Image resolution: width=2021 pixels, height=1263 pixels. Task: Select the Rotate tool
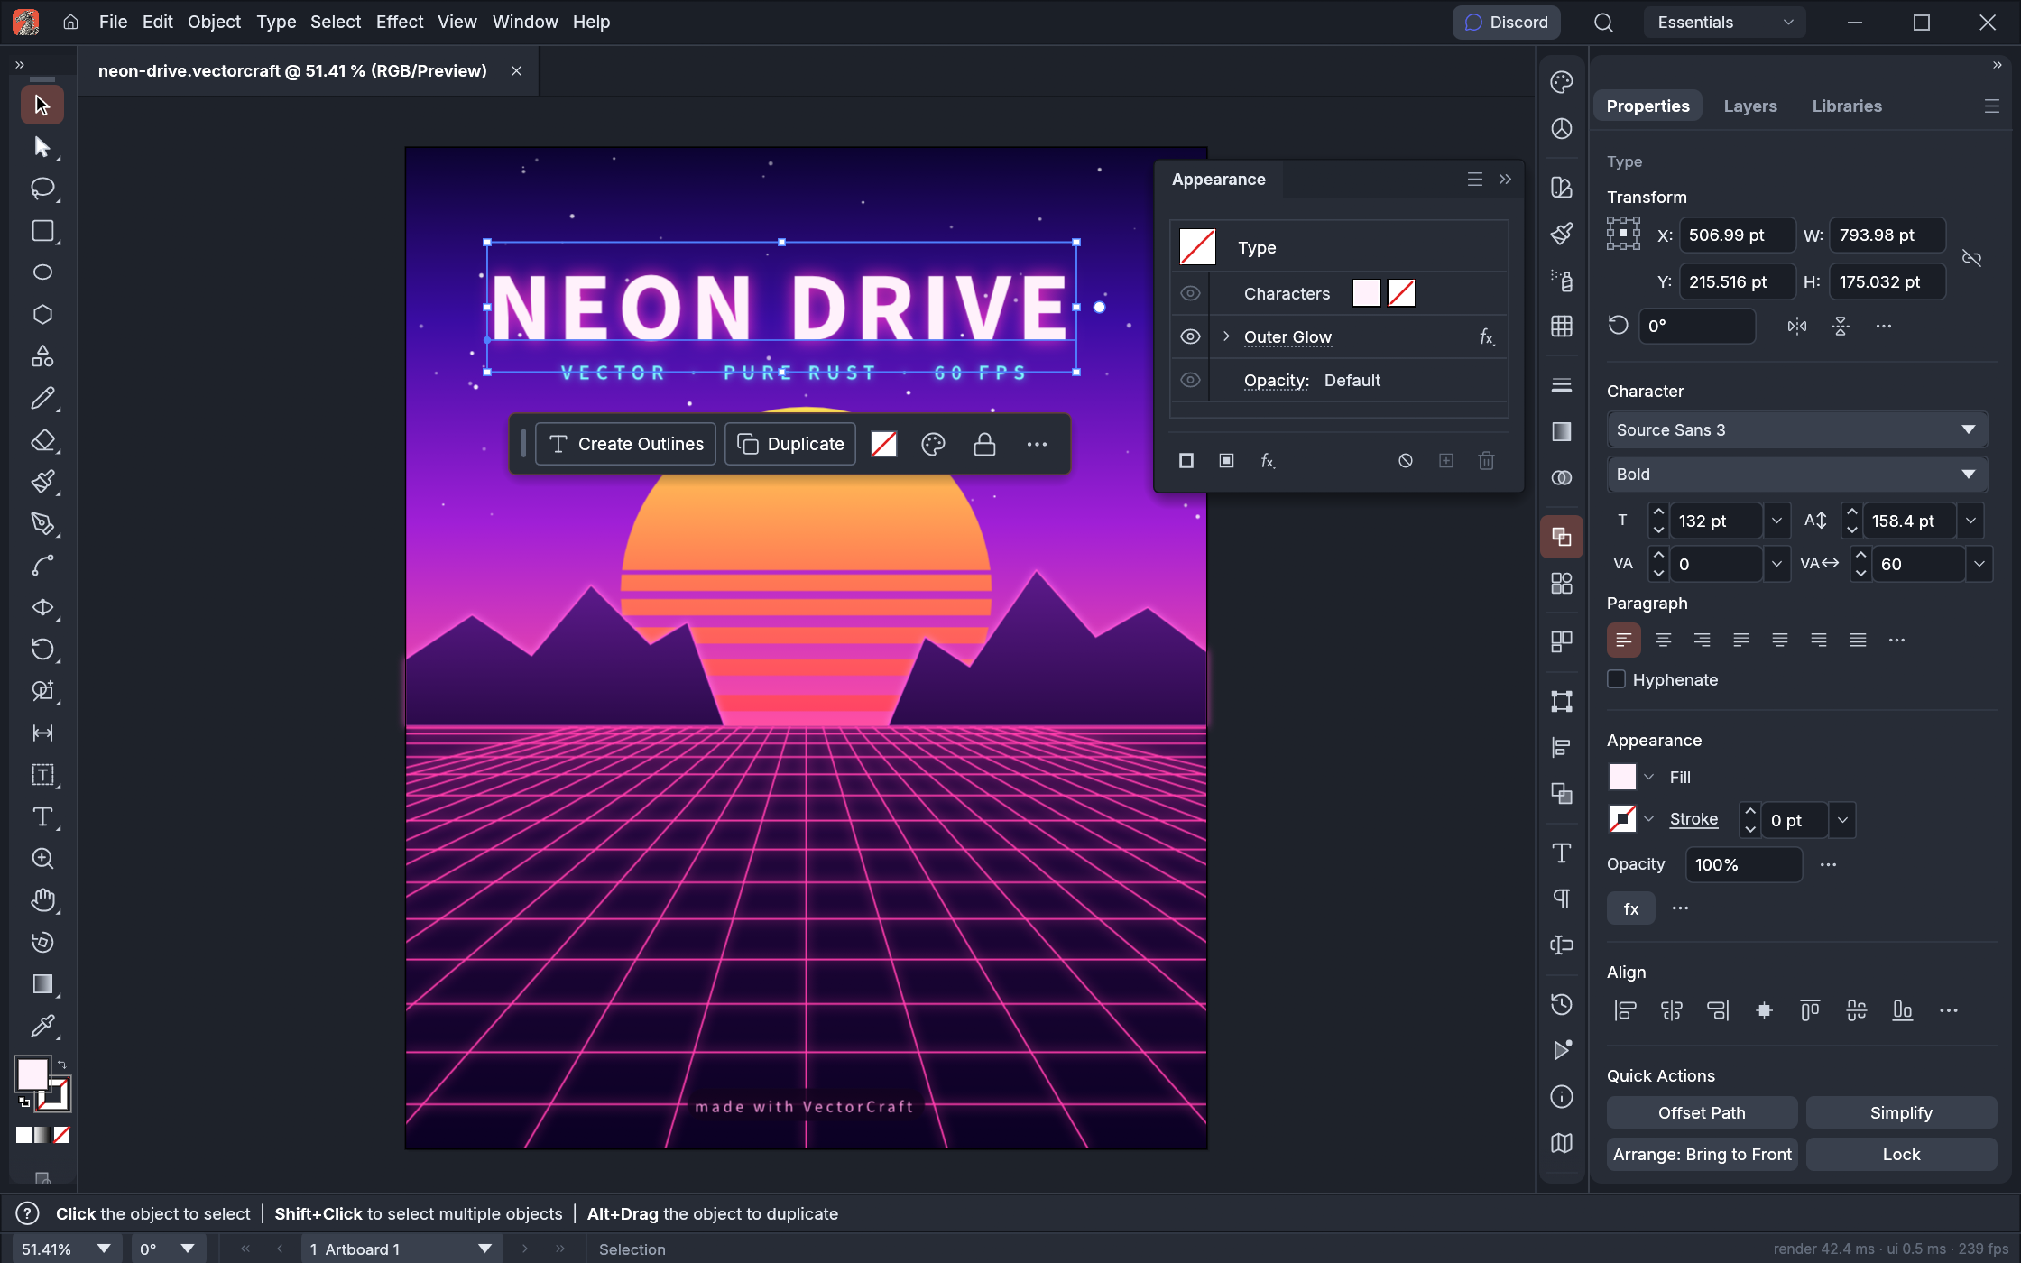pyautogui.click(x=42, y=650)
